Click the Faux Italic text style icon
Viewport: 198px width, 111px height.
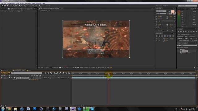pyautogui.click(x=161, y=31)
